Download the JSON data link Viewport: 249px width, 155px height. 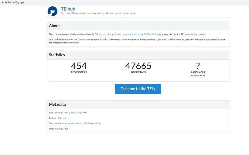coord(58,129)
